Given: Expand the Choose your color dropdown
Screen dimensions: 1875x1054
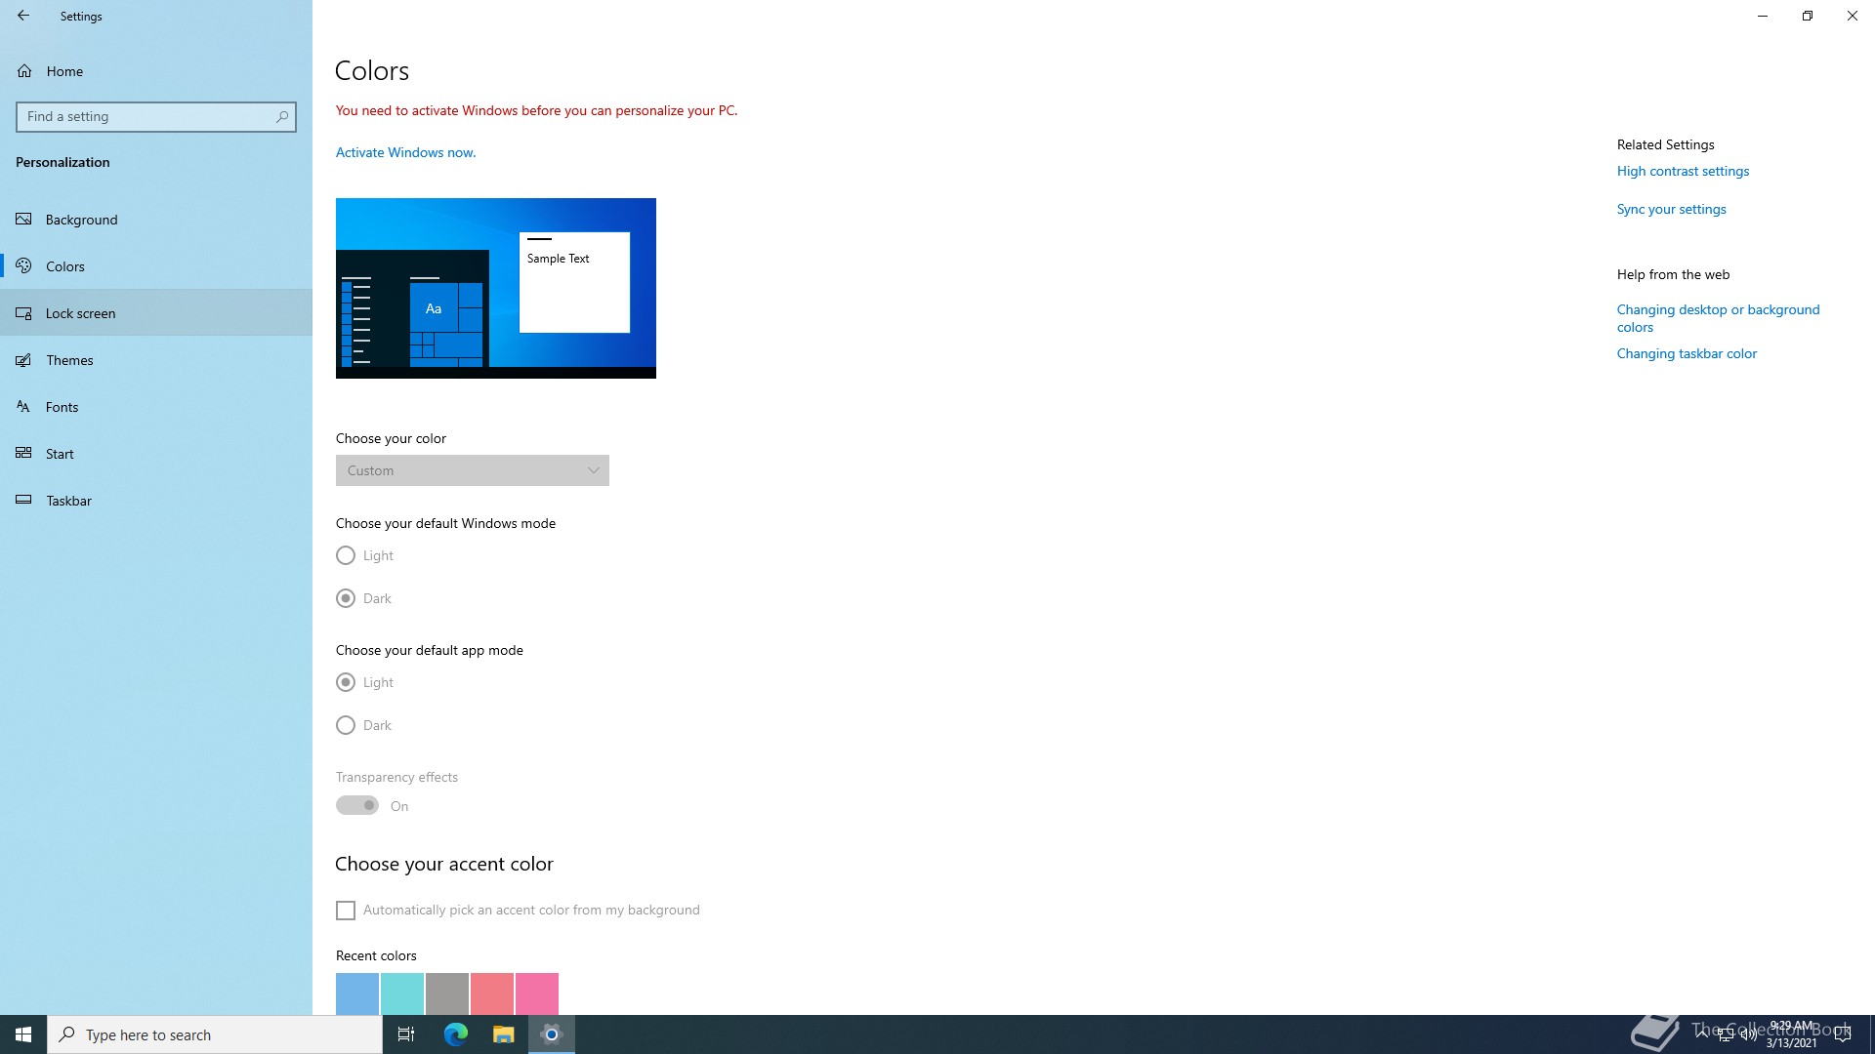Looking at the screenshot, I should pyautogui.click(x=473, y=470).
